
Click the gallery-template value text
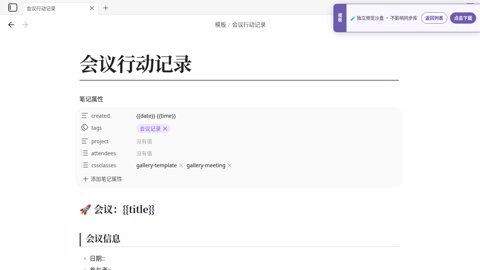click(156, 165)
